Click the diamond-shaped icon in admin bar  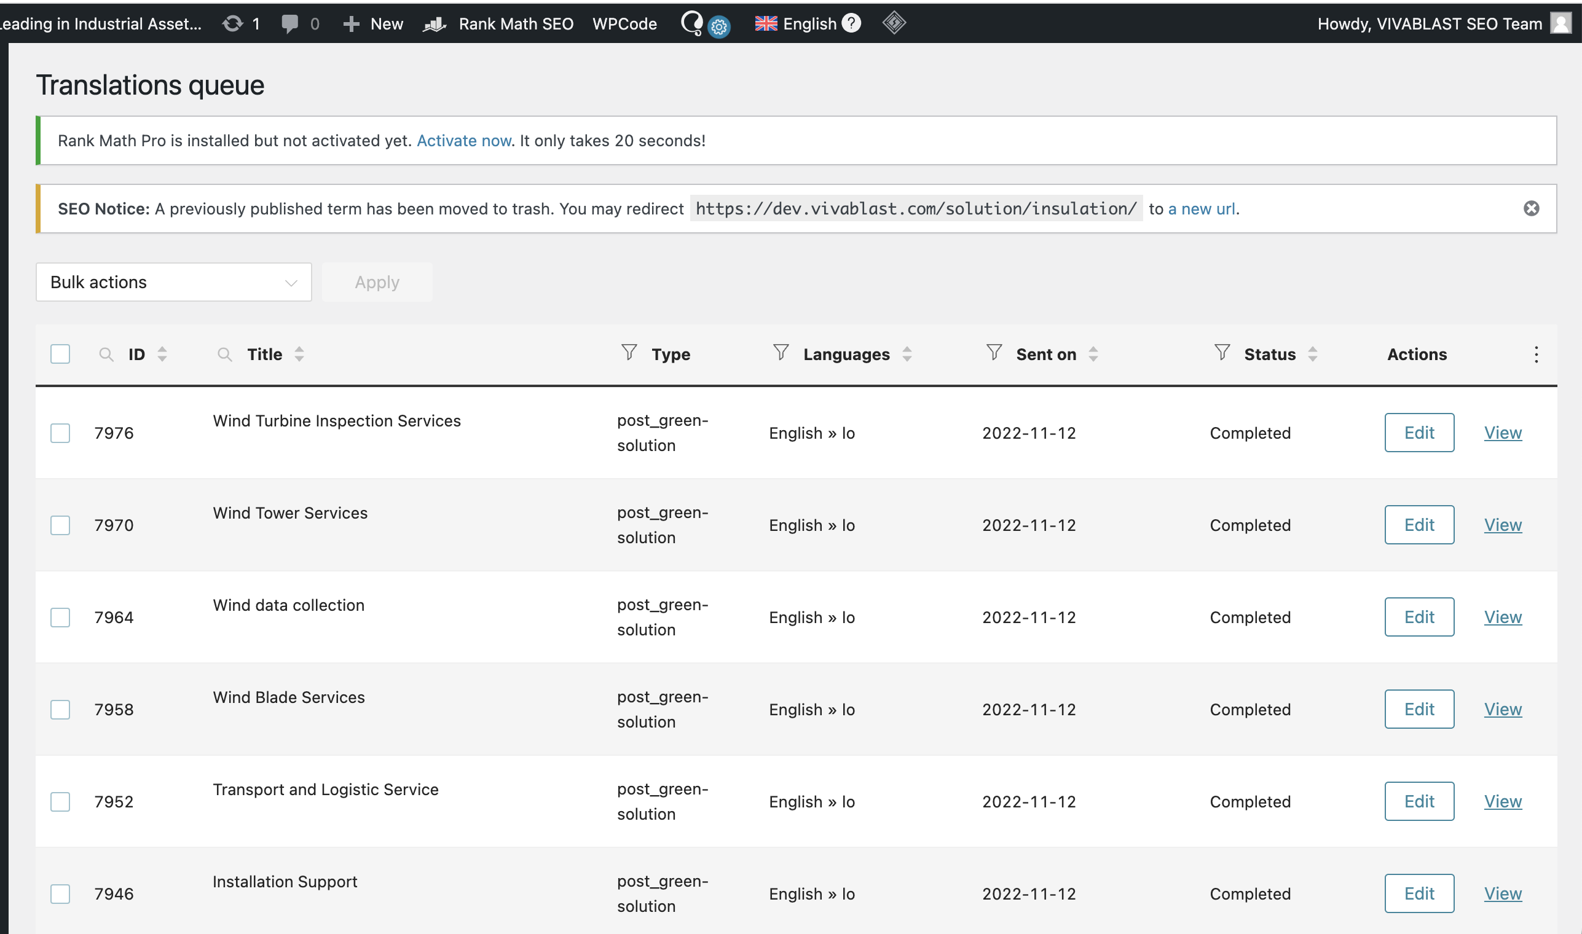pyautogui.click(x=894, y=23)
